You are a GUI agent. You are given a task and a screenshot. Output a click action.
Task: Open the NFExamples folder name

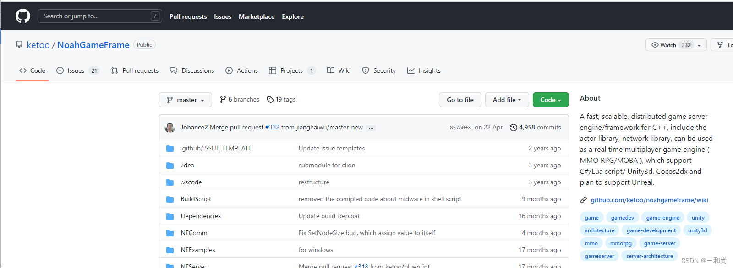pyautogui.click(x=198, y=250)
